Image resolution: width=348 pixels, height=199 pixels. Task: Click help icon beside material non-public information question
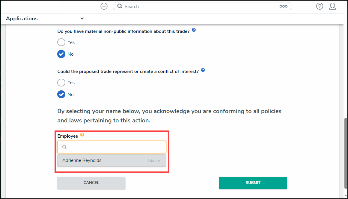pos(194,30)
